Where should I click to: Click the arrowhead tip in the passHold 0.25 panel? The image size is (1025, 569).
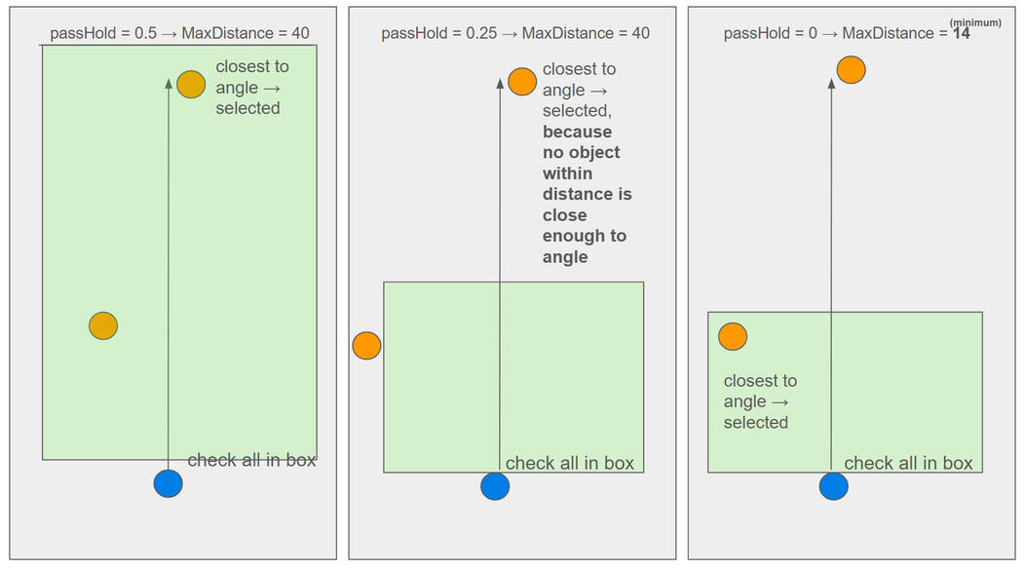(500, 82)
